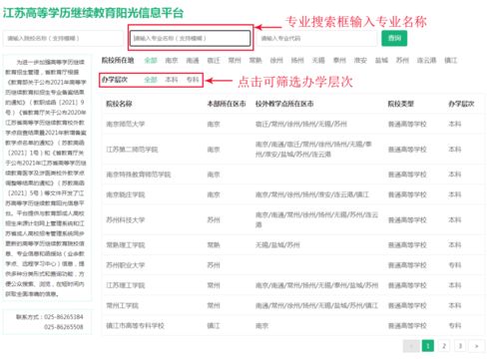Viewport: 499px width, 359px height.
Task: Click the major name (专业名称) search box
Action: pos(190,38)
